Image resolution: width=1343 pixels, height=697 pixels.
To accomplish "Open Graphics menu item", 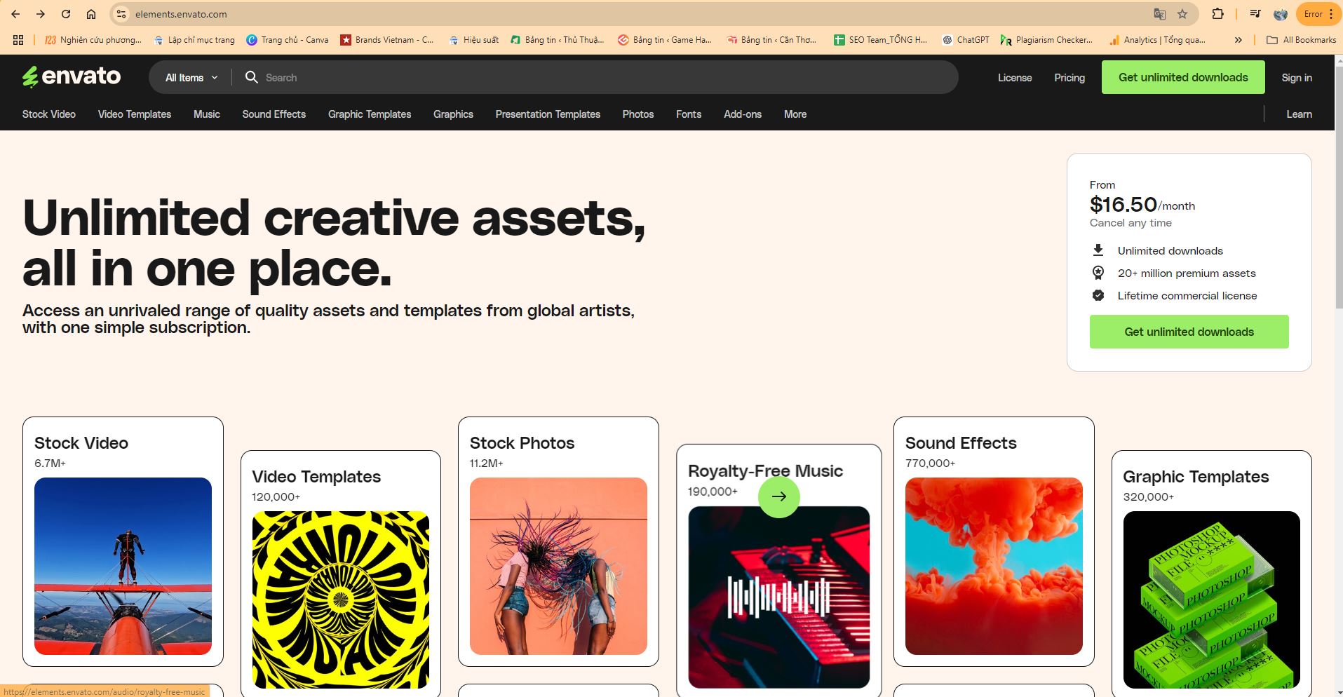I will (453, 114).
